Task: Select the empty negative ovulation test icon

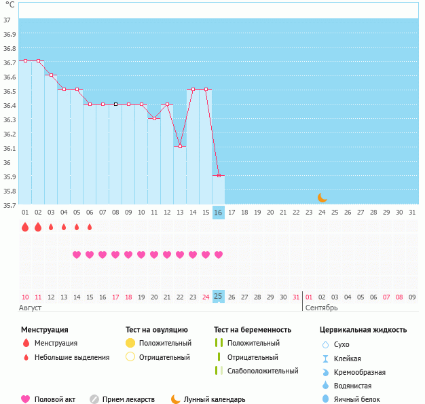Action: click(130, 357)
